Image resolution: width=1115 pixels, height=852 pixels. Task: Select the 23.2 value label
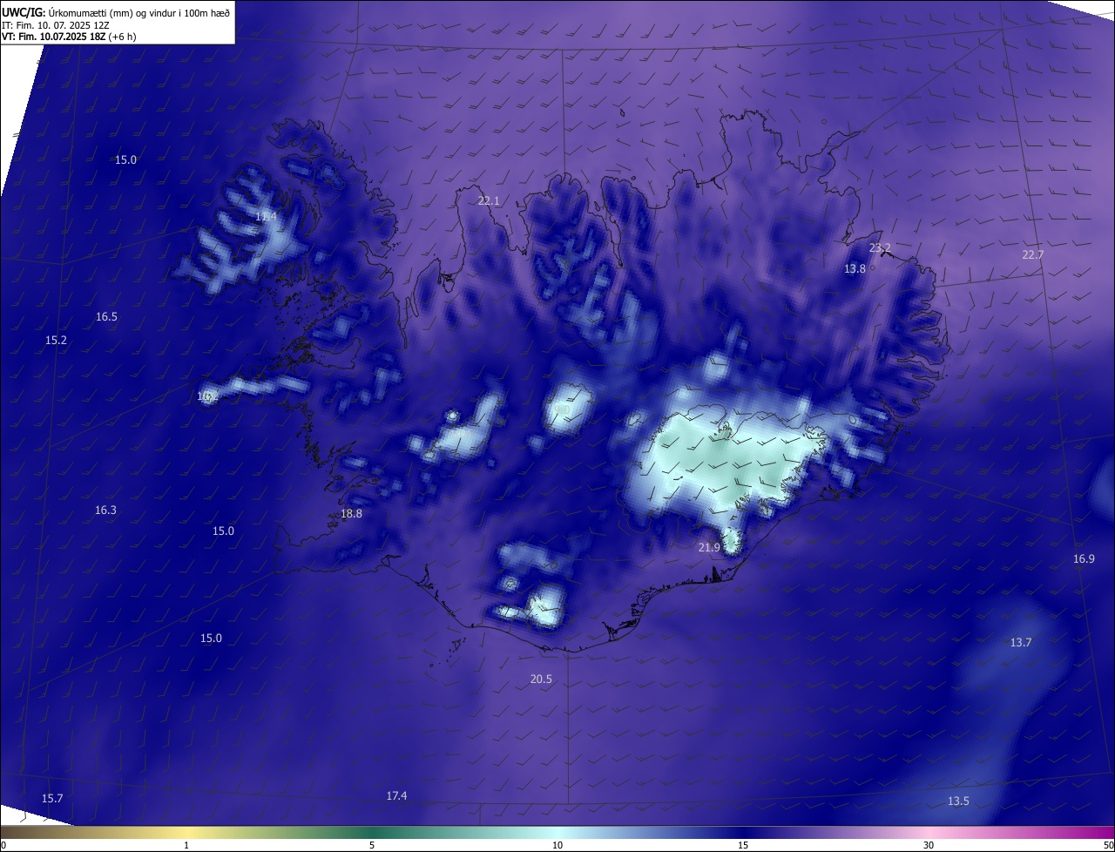[880, 247]
